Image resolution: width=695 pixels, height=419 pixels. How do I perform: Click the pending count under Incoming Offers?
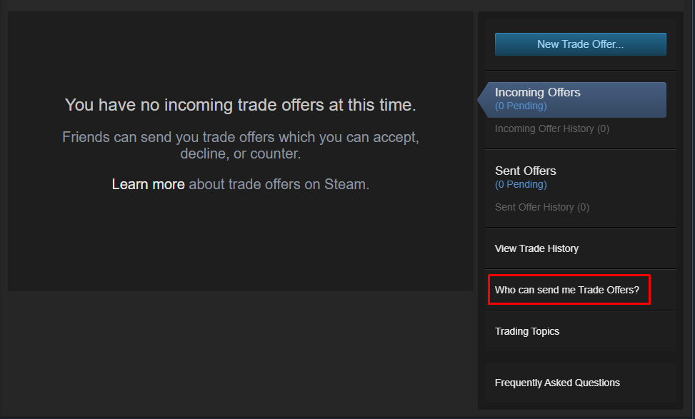coord(521,106)
